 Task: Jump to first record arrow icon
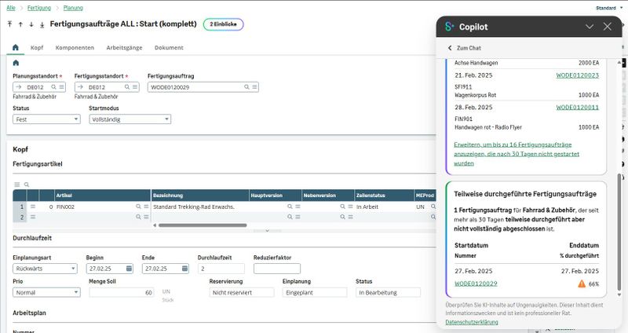coord(9,24)
